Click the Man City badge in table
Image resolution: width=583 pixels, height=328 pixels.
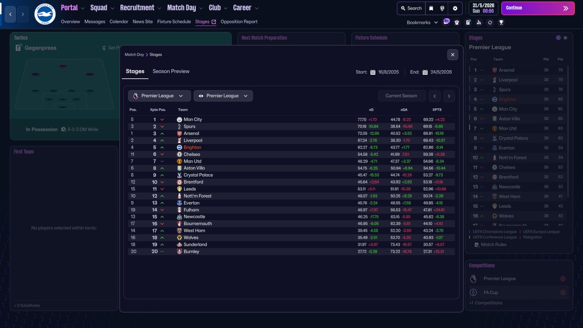click(179, 119)
